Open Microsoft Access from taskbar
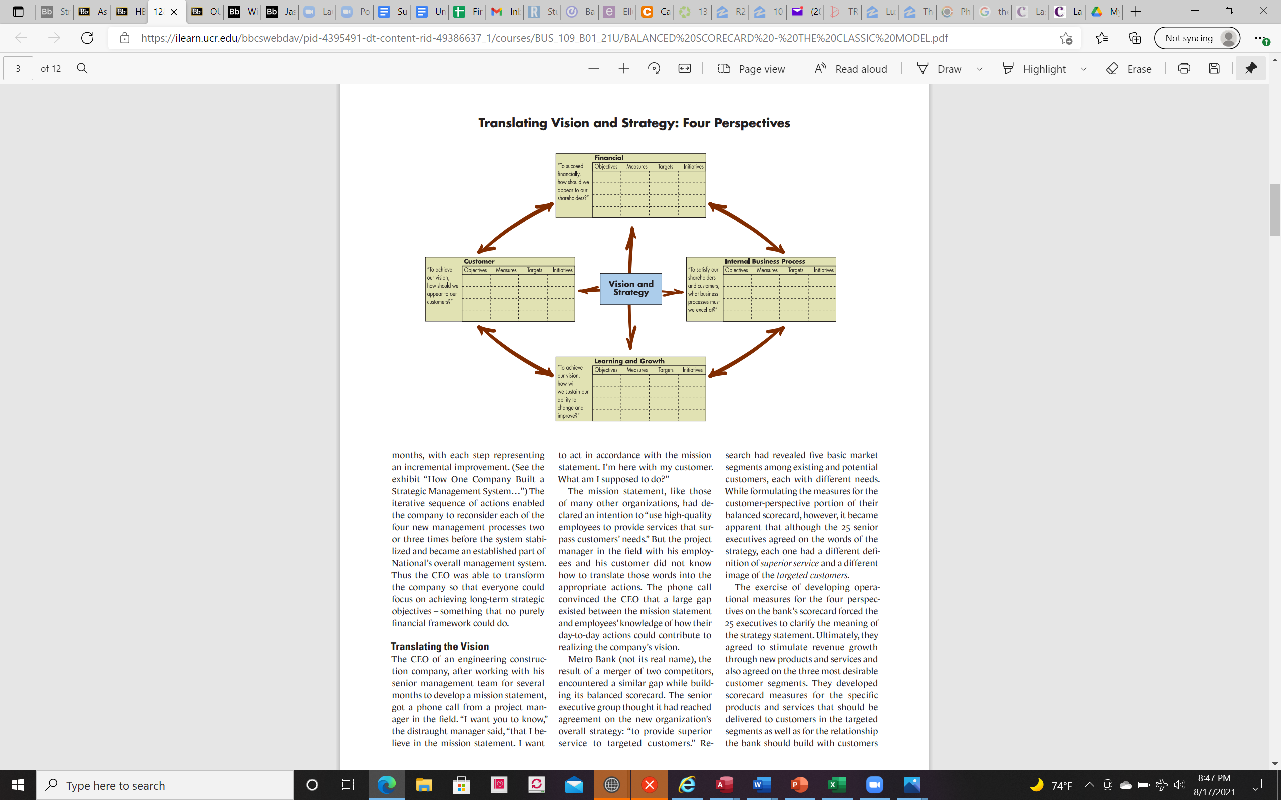Screen dimensions: 1281x800 [x=724, y=785]
